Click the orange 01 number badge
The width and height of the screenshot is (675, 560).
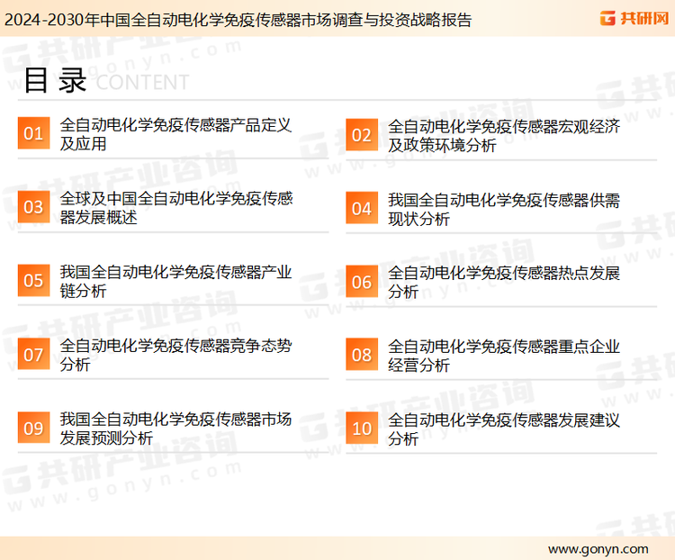click(x=33, y=133)
